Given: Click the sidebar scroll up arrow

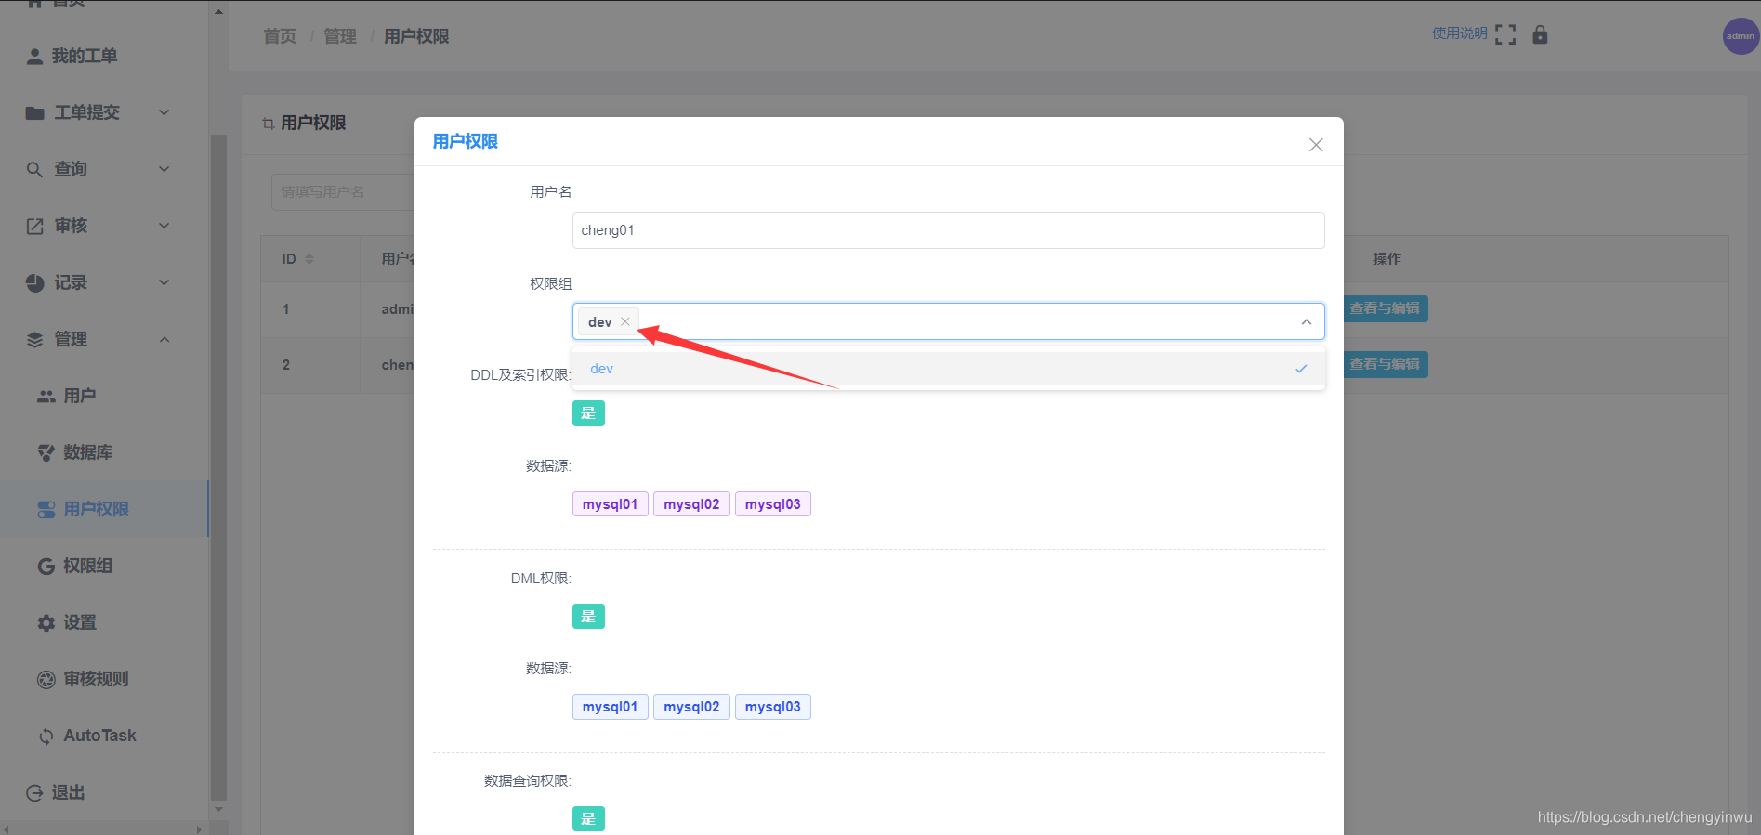Looking at the screenshot, I should [218, 12].
